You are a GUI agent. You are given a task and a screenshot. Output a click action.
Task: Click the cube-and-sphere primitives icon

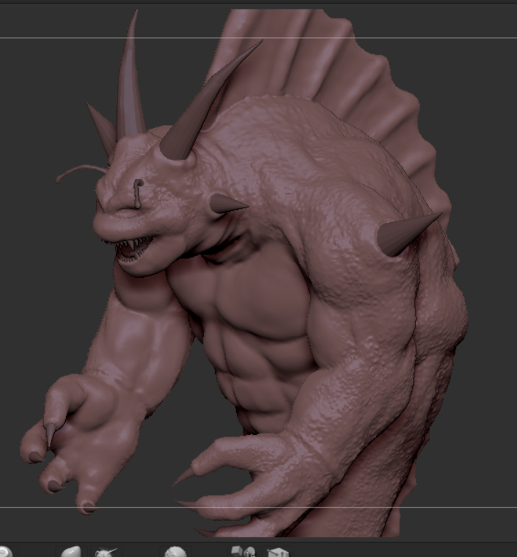(x=244, y=552)
